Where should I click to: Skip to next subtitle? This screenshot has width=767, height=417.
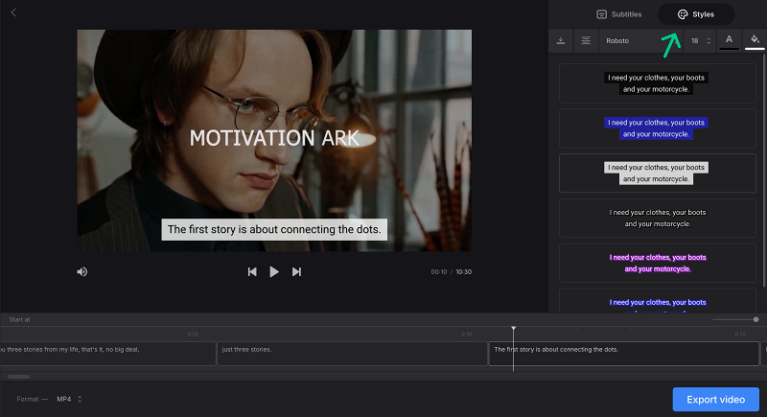click(296, 272)
